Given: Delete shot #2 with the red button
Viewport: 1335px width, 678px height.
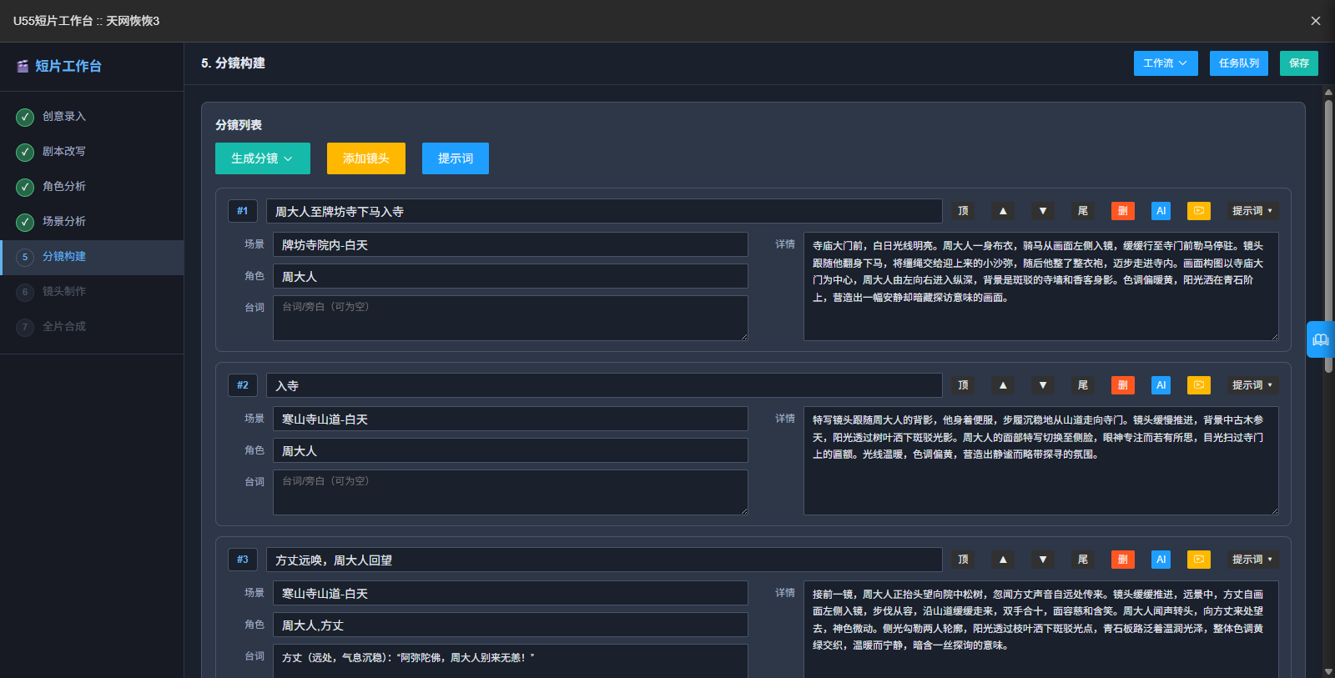Looking at the screenshot, I should coord(1123,385).
